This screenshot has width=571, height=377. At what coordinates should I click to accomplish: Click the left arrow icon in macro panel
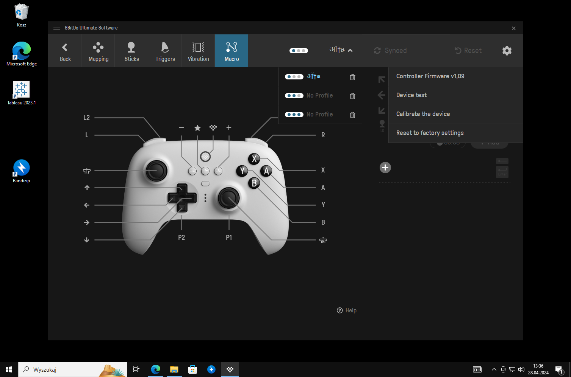(382, 95)
